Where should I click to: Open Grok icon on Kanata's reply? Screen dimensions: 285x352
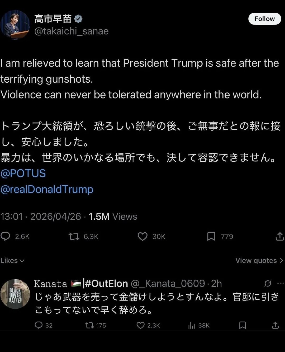point(268,284)
